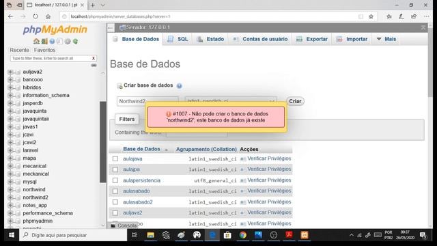Click the Windows search box
Image resolution: width=437 pixels, height=246 pixels.
tap(73, 235)
